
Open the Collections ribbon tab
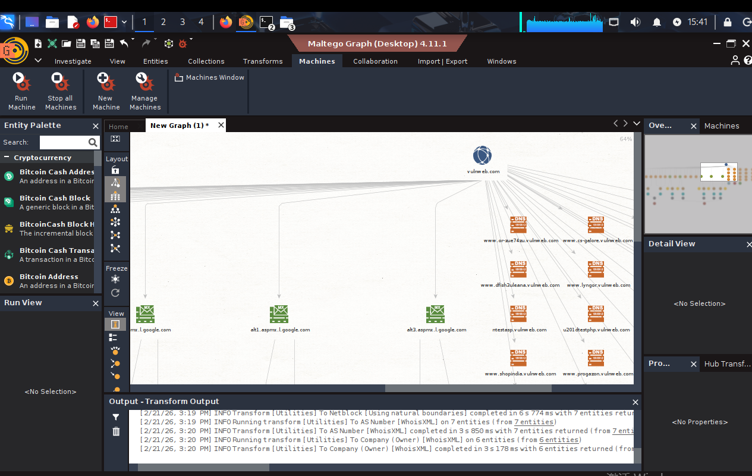click(x=206, y=61)
